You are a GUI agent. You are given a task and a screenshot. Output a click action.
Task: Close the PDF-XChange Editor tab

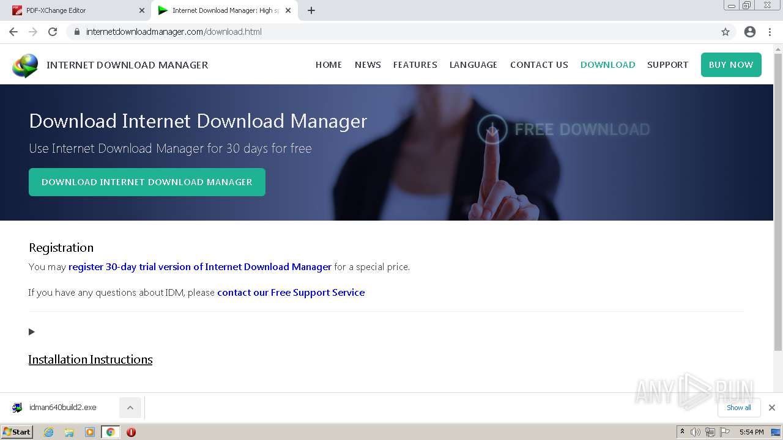click(142, 10)
